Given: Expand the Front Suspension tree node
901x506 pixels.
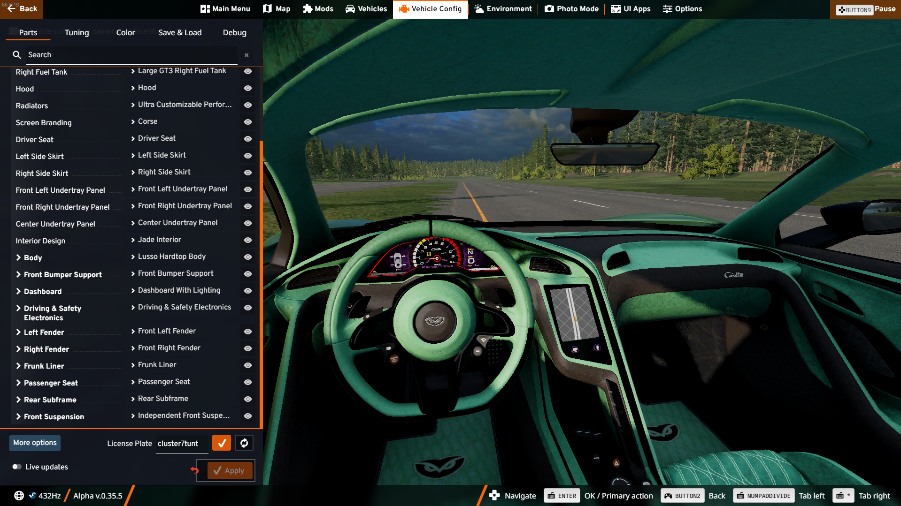Looking at the screenshot, I should coord(18,416).
